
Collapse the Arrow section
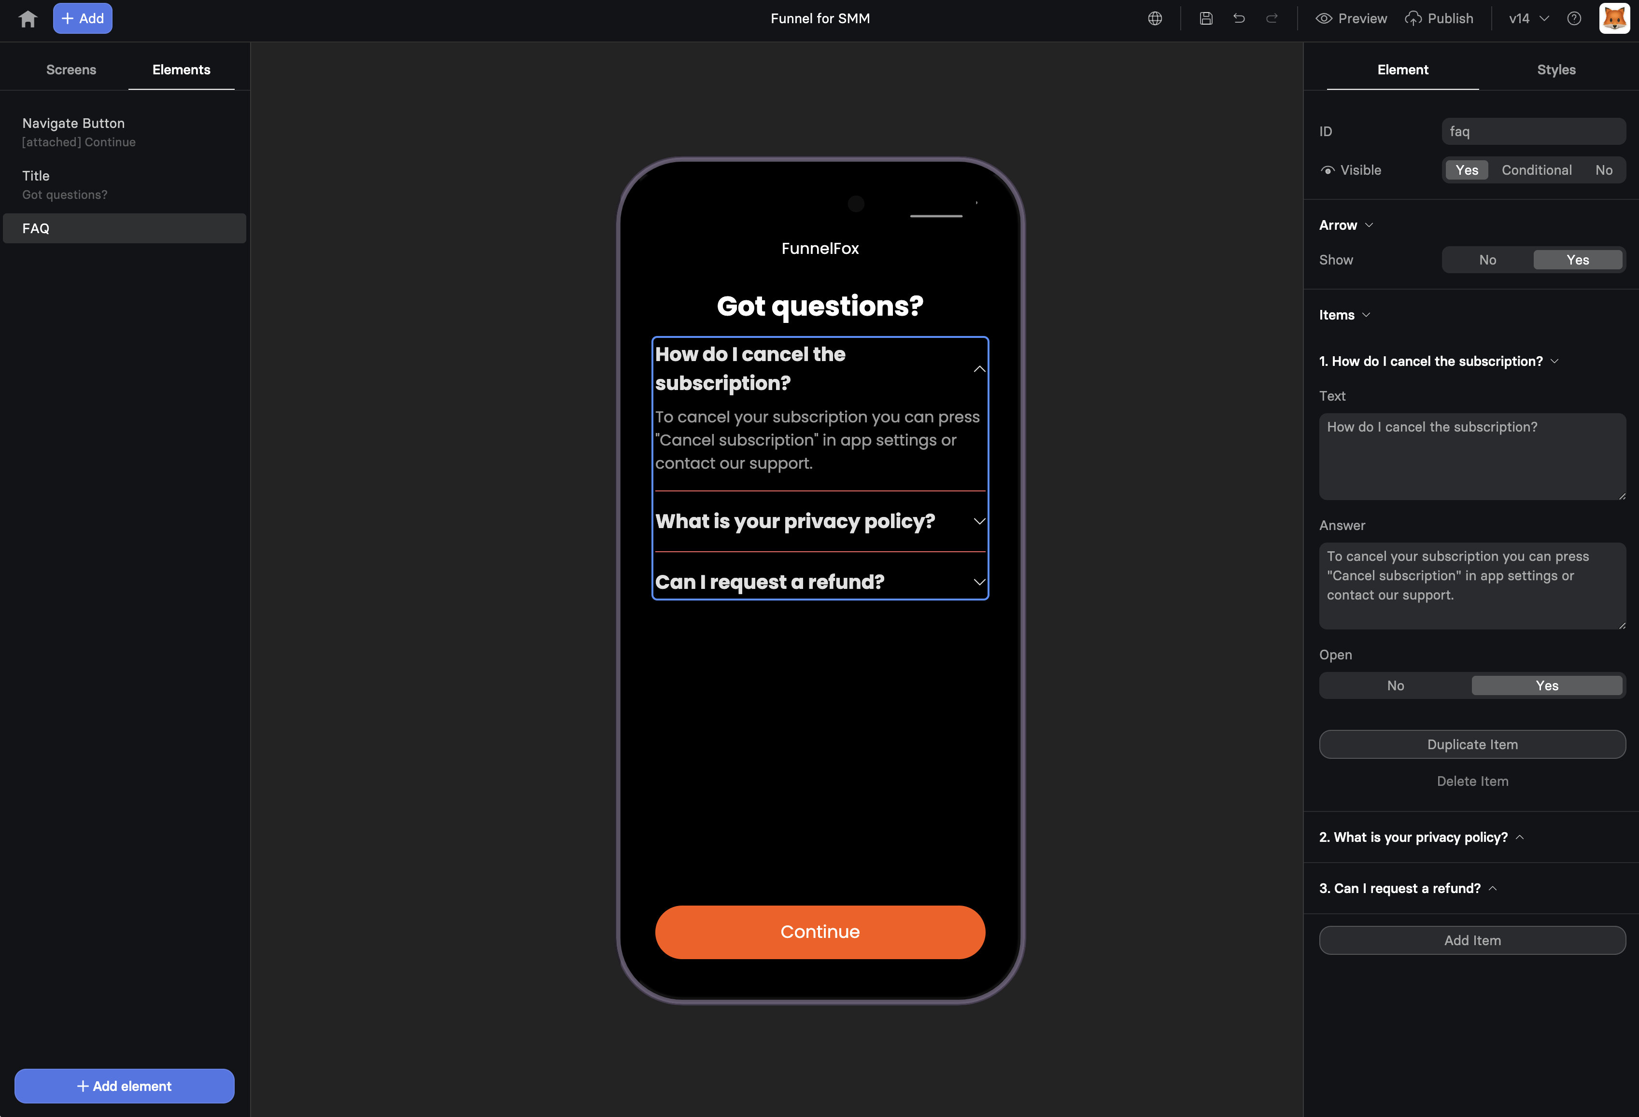click(1345, 225)
